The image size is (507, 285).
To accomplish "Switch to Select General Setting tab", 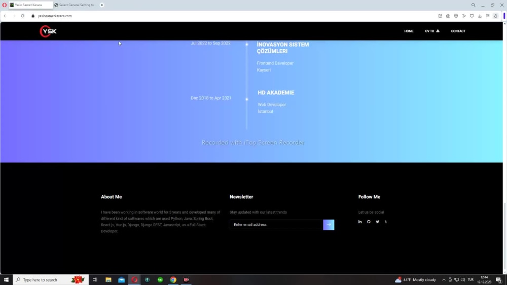I will [75, 5].
